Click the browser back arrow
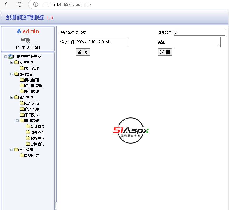This screenshot has width=229, height=210. coord(7,4)
